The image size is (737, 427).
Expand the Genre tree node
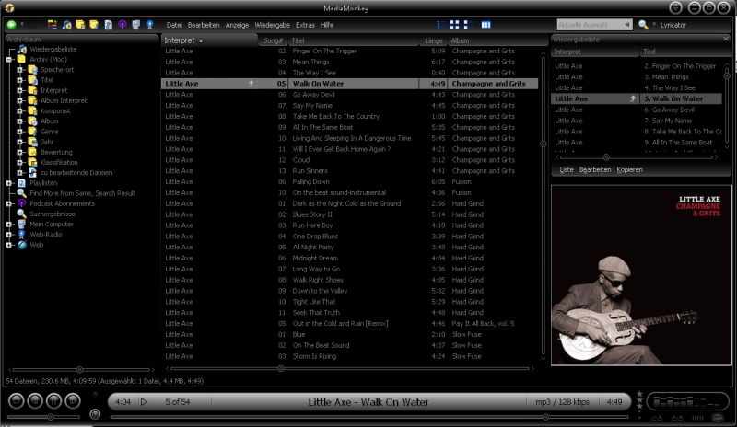point(19,132)
